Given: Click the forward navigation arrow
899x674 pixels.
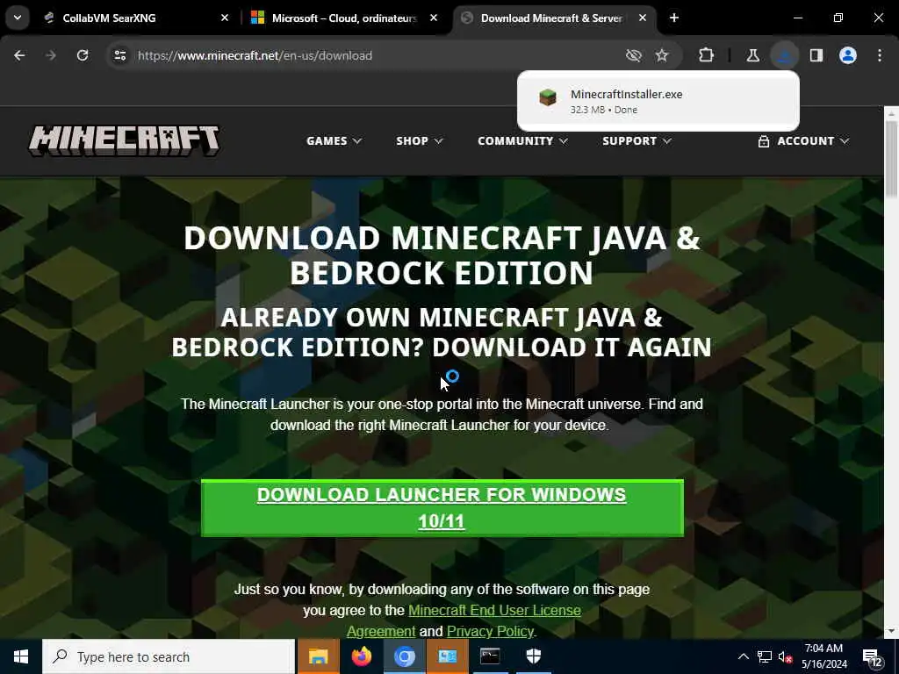Looking at the screenshot, I should pos(51,55).
